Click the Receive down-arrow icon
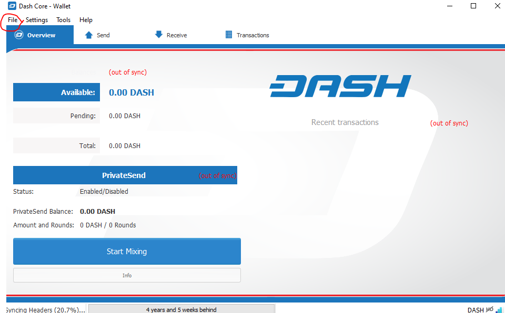This screenshot has width=505, height=313. pyautogui.click(x=159, y=35)
